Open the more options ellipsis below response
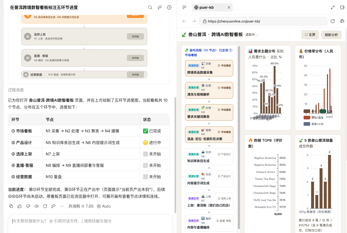This screenshot has width=347, height=233. click(62, 206)
